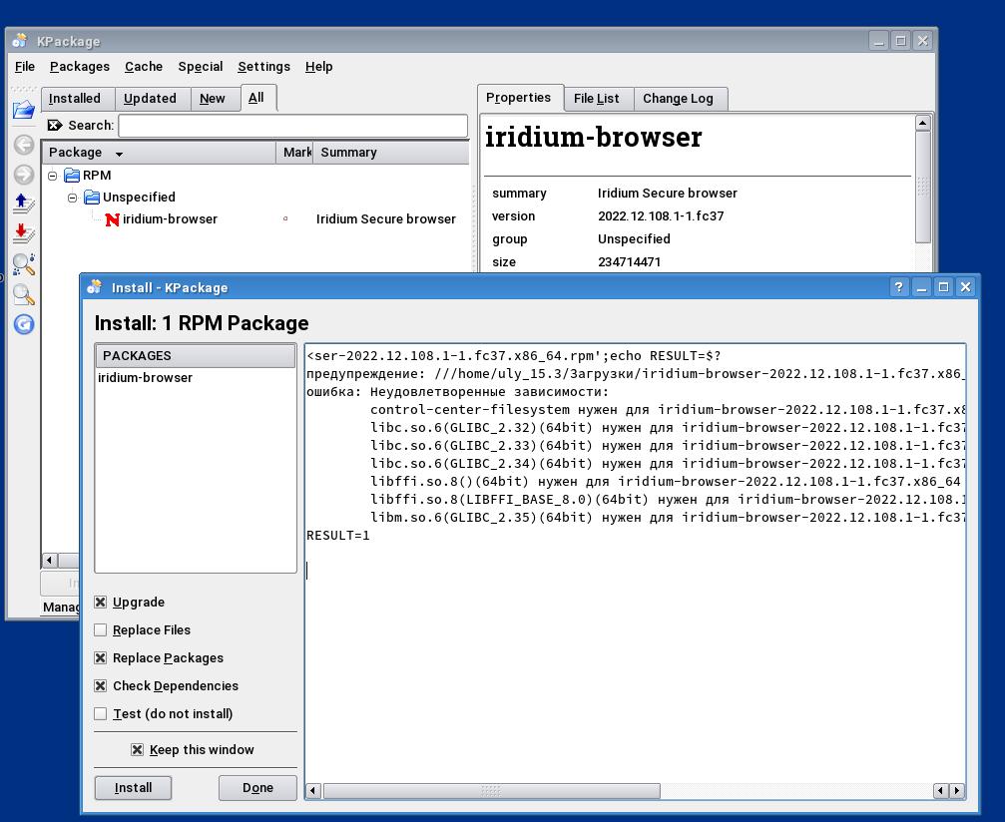Click package list scroll left arrow
This screenshot has height=822, width=1005.
[x=49, y=561]
